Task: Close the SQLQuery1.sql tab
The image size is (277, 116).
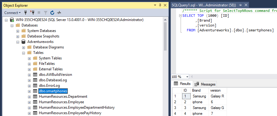Action: 246,5
